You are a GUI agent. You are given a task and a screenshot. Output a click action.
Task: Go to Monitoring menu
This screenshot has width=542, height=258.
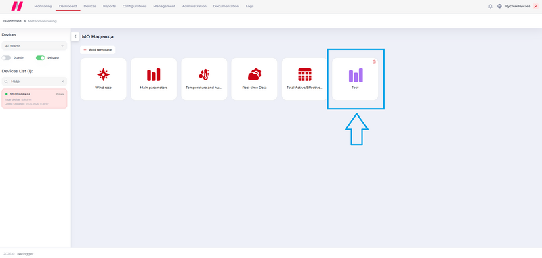point(43,6)
